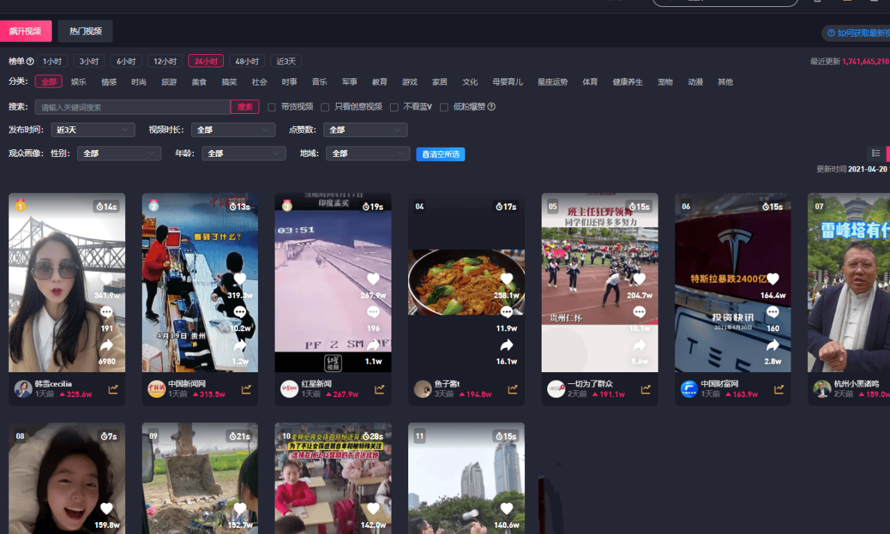Click the like heart on 韩雪cecilia's video

pos(106,280)
